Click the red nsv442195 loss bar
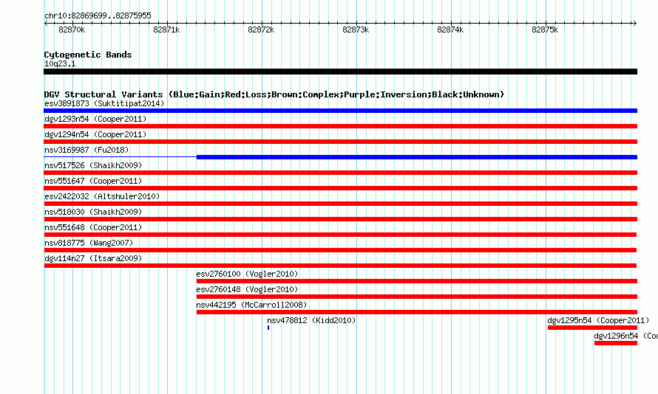Screen dimensions: 658x394 417,312
